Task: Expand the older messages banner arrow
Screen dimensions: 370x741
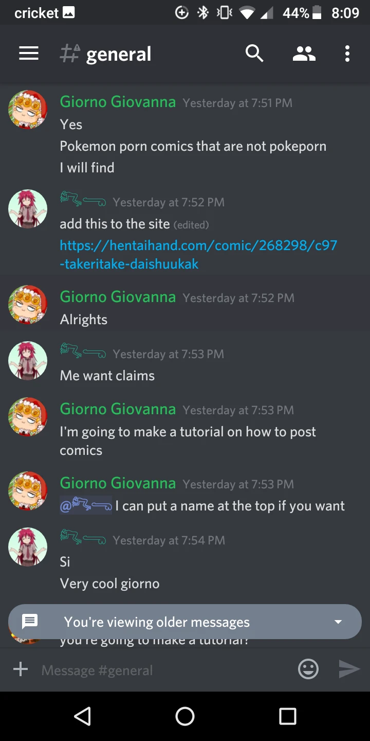Action: (x=338, y=622)
